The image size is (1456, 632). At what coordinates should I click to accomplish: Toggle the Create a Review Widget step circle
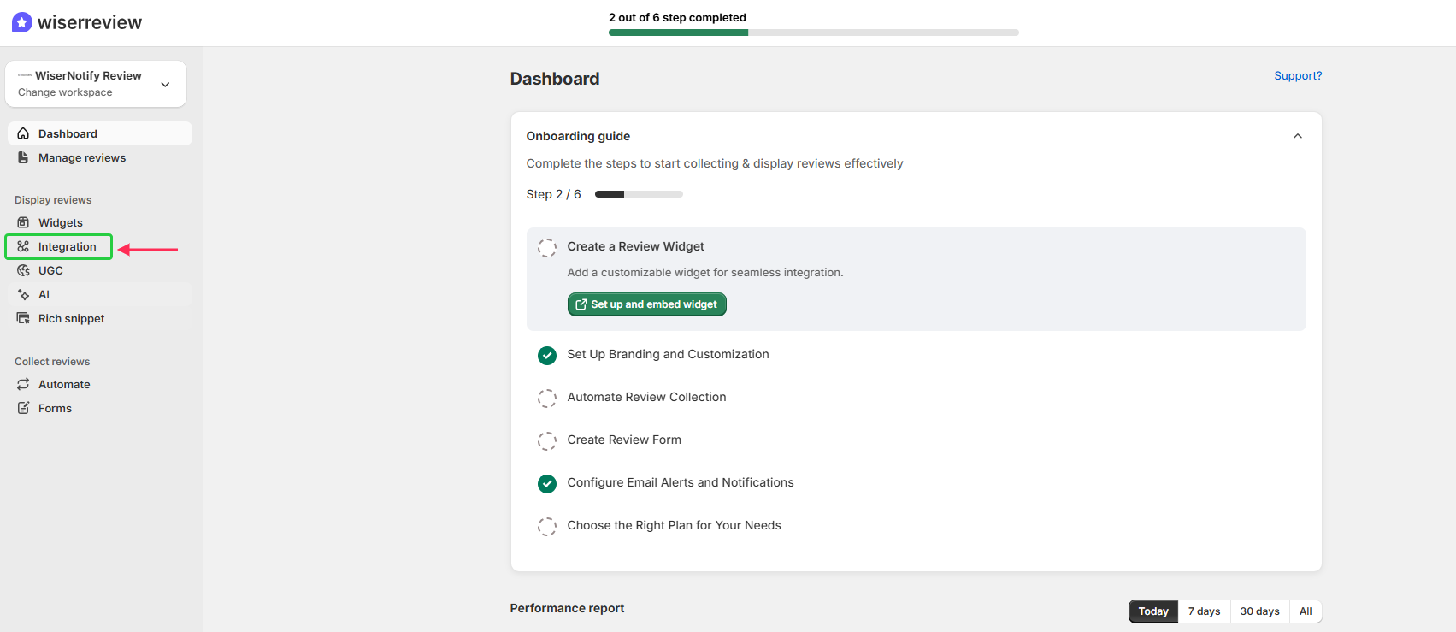point(547,248)
